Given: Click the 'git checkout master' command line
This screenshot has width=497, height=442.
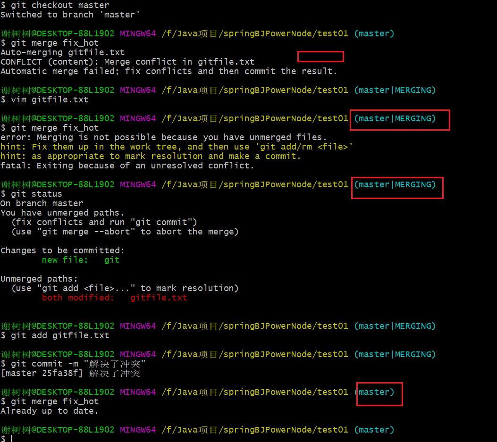Looking at the screenshot, I should (55, 5).
